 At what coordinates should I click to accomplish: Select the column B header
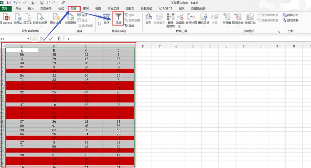[x=54, y=46]
